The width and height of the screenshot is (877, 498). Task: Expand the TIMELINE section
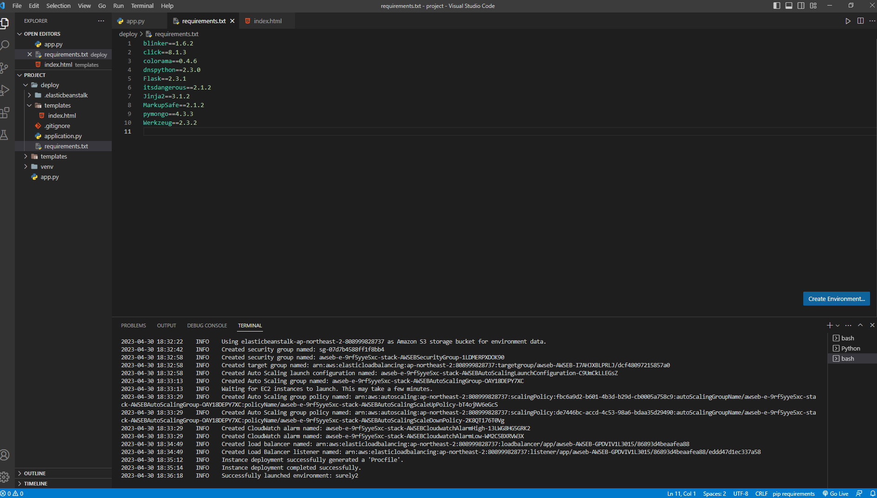coord(19,484)
